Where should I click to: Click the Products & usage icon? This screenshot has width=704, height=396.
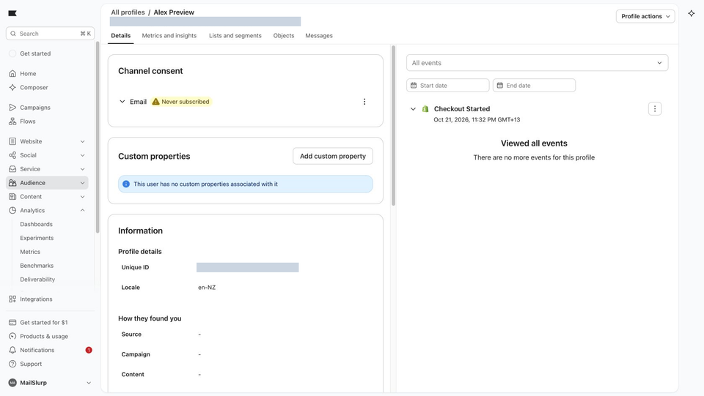pos(12,337)
